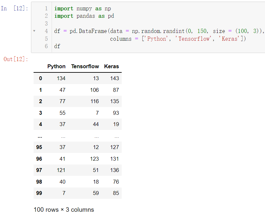Click line number 3 in gutter

pyautogui.click(x=46, y=23)
